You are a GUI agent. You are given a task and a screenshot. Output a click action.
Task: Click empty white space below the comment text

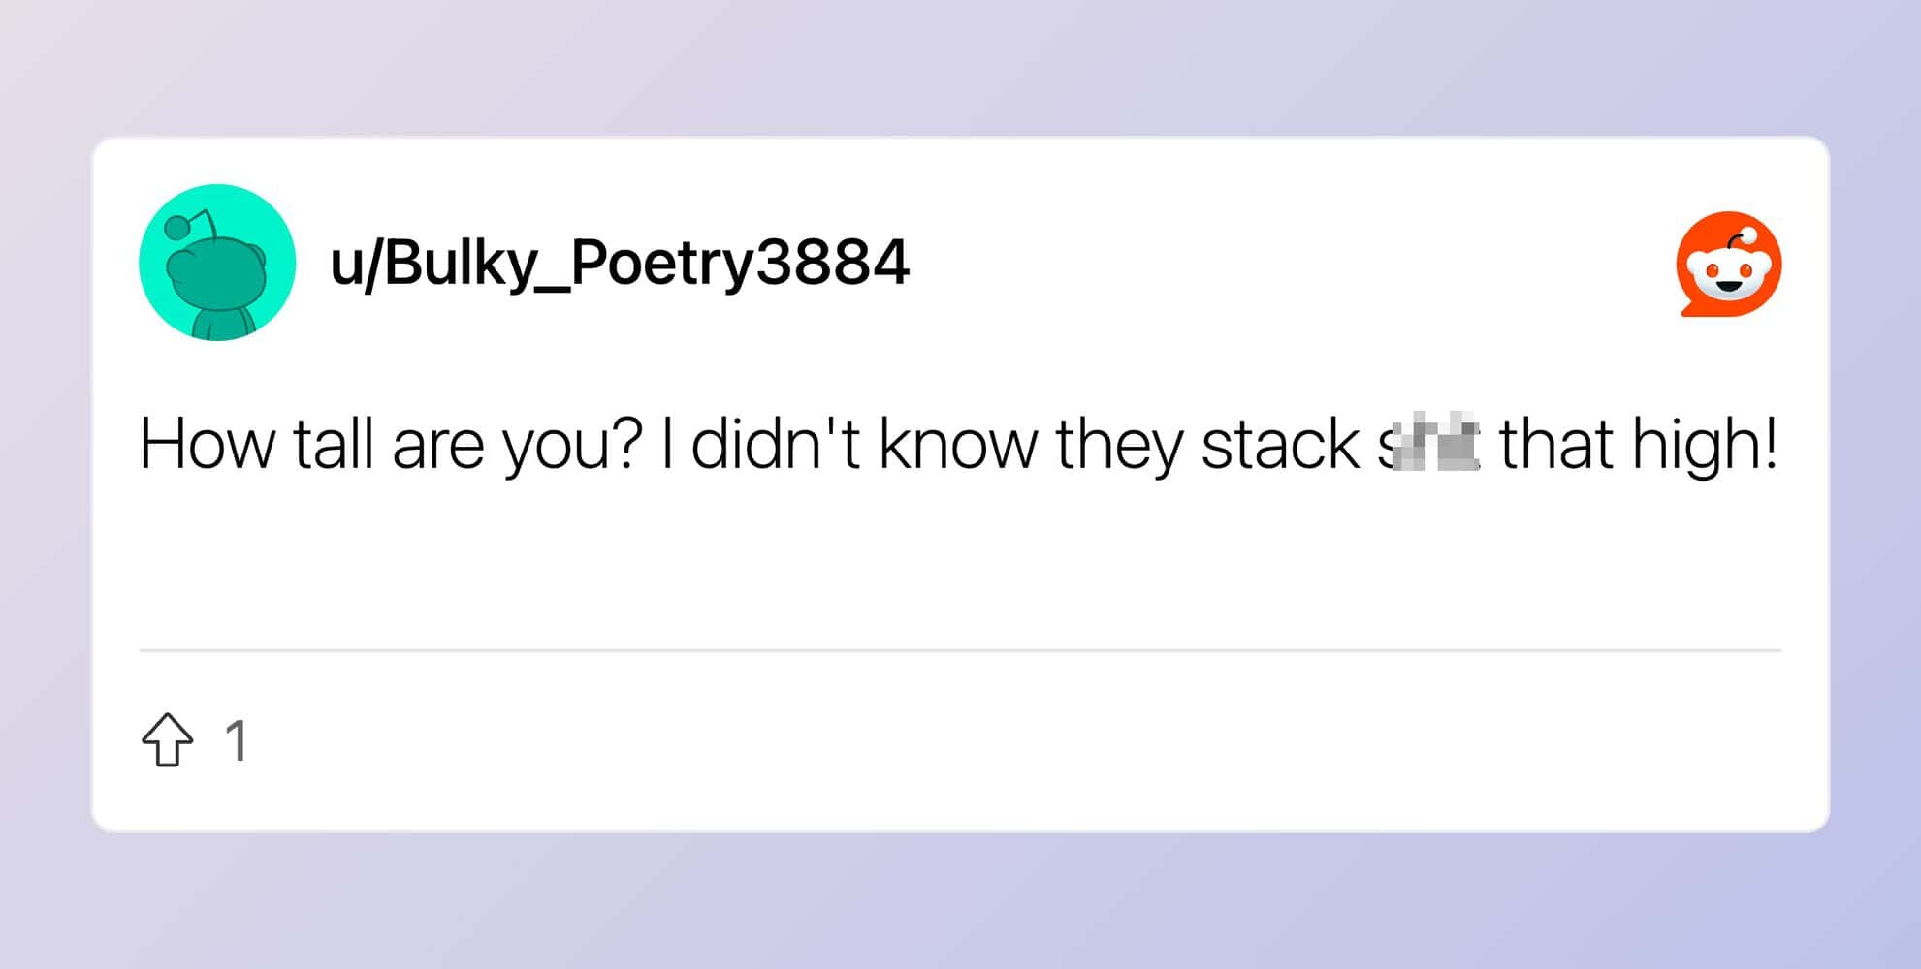point(960,562)
